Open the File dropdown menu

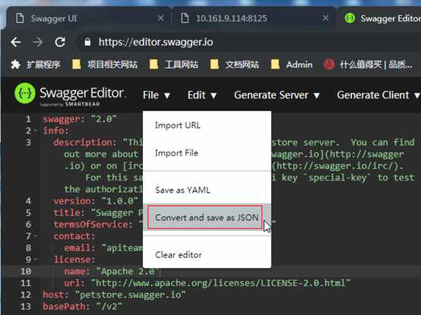(x=157, y=95)
